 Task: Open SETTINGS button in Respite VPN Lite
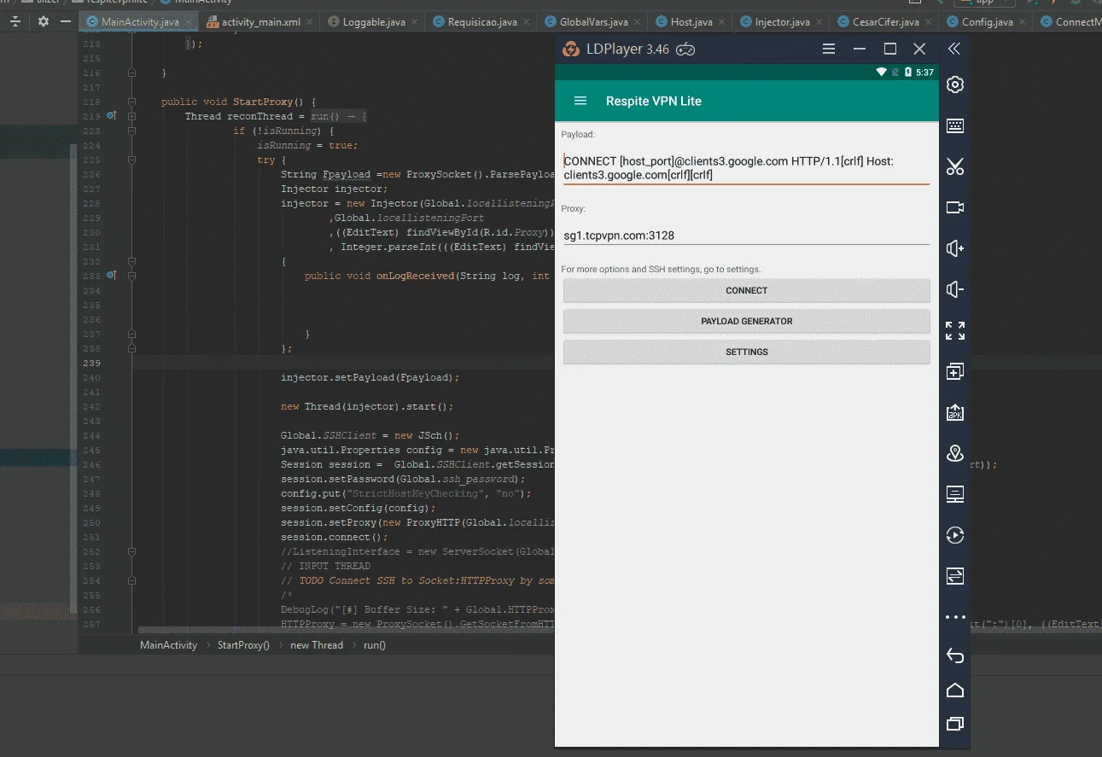746,352
